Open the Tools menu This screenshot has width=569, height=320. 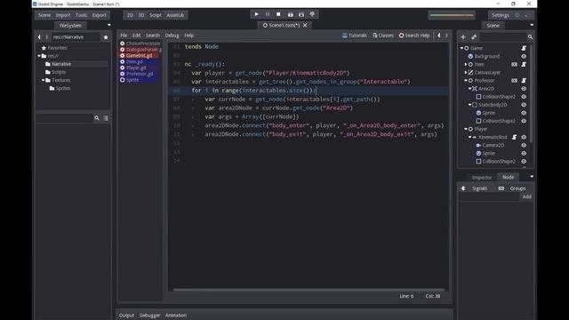(81, 15)
